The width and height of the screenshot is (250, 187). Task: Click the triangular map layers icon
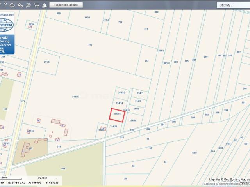point(44,5)
